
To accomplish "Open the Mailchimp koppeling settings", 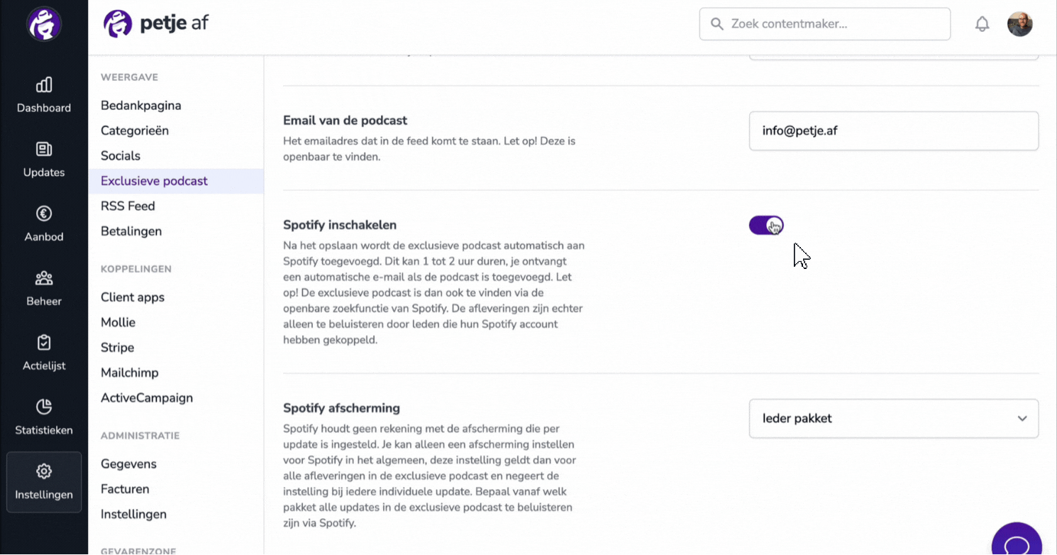I will pos(129,373).
